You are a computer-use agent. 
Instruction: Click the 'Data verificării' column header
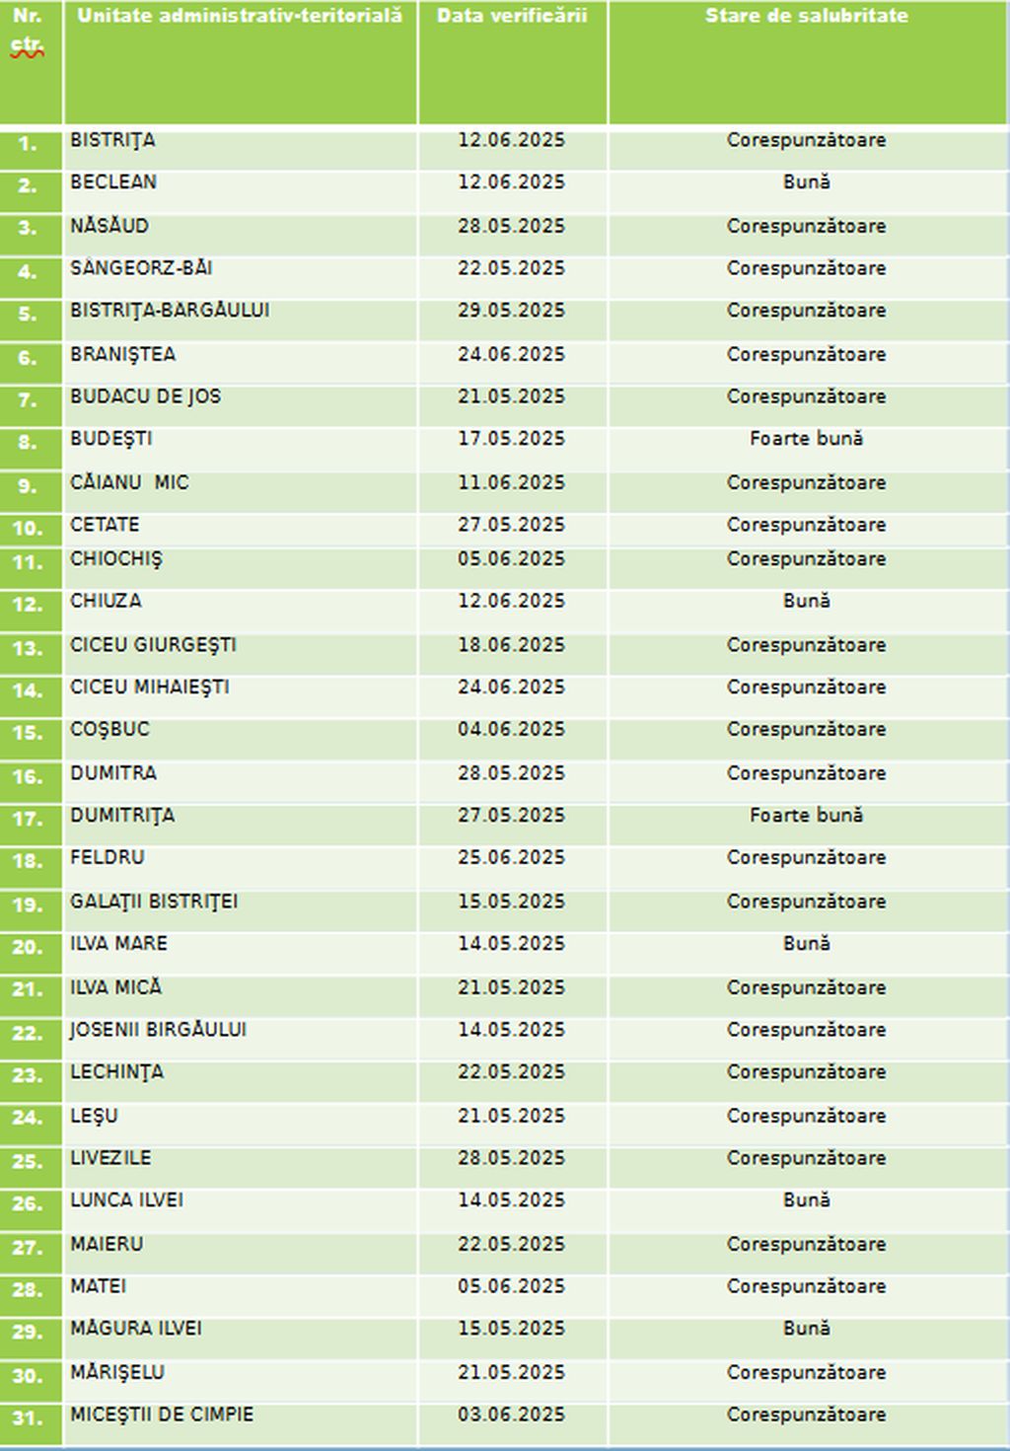(x=512, y=16)
